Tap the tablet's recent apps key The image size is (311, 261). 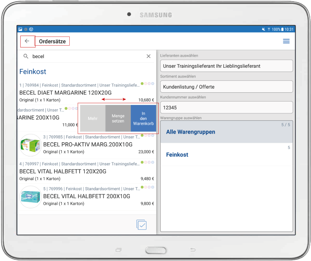click(x=118, y=250)
